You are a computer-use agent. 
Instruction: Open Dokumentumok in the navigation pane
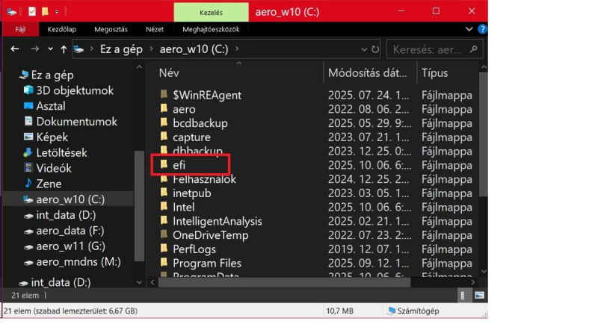click(77, 122)
